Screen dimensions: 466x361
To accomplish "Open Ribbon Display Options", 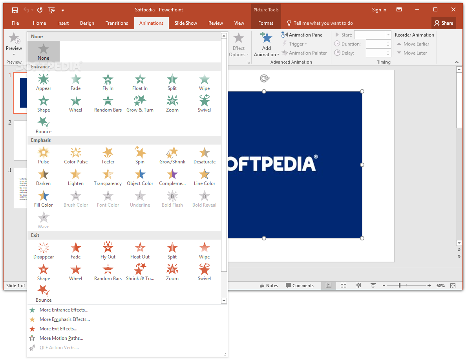I will (x=399, y=10).
